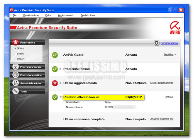Click the Configurazione gear icon
Screen dimensions: 193x140
156,43
